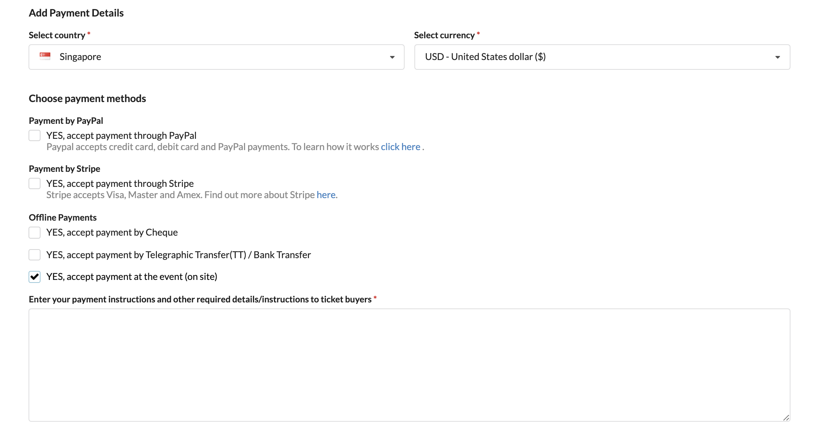
Task: Click the 'Select currency' field label
Action: pos(444,35)
